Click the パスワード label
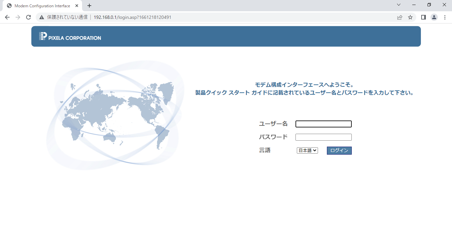This screenshot has width=452, height=238. pos(273,137)
